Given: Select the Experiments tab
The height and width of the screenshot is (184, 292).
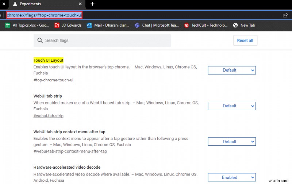Looking at the screenshot, I should tap(47, 4).
